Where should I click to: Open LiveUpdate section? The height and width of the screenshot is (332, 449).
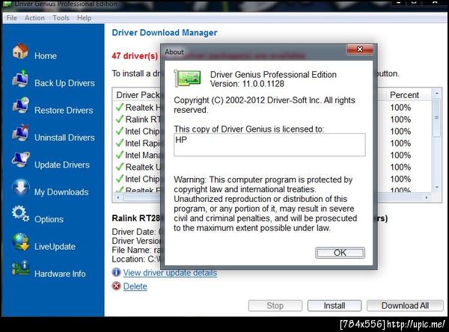click(x=55, y=247)
